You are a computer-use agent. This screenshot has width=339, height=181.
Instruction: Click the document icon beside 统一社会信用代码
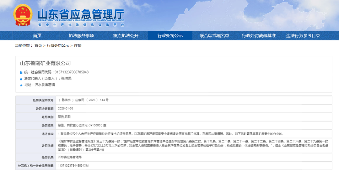click(21, 72)
